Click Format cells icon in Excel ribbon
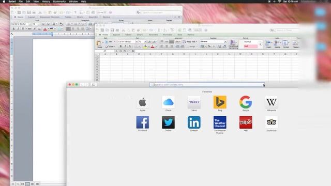 pyautogui.click(x=285, y=44)
